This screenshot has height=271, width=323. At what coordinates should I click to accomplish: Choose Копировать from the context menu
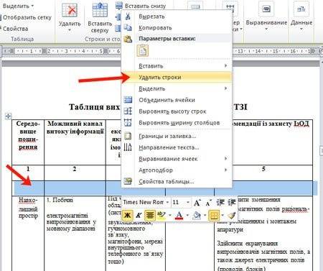click(176, 27)
